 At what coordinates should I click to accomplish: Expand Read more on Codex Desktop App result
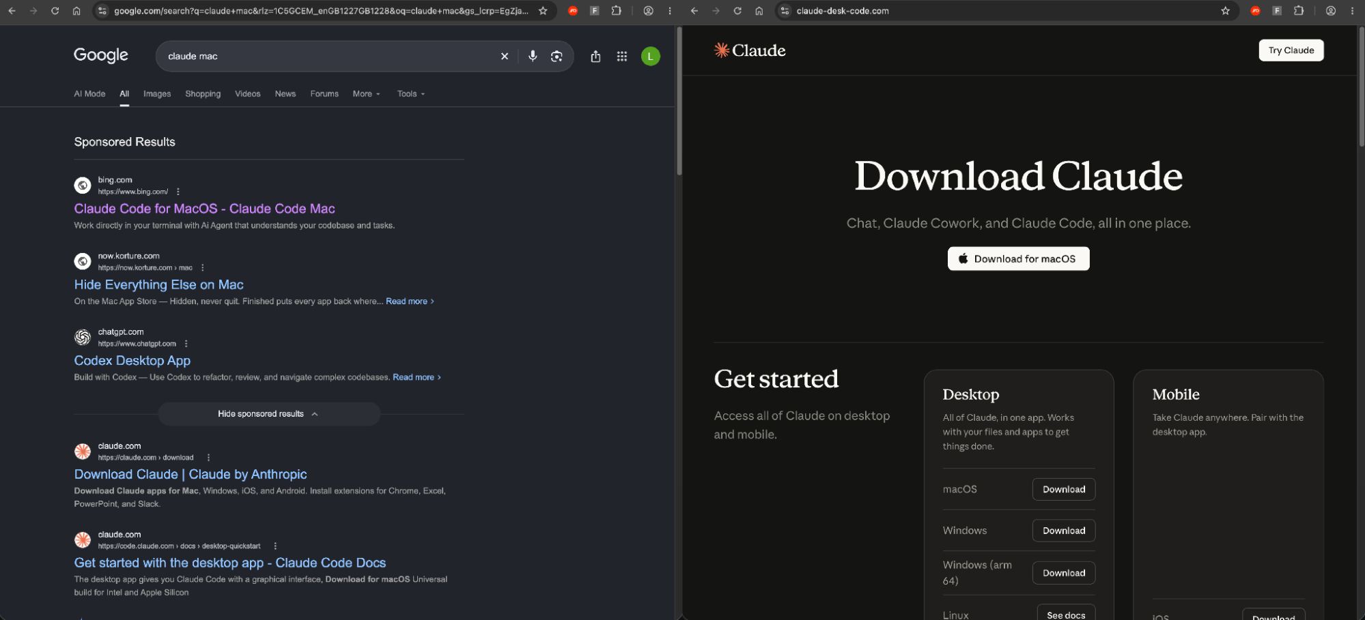point(417,377)
